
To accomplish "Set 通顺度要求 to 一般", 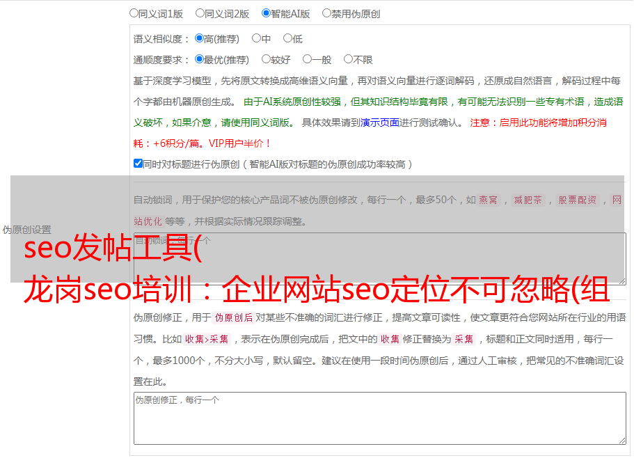I will pos(308,59).
